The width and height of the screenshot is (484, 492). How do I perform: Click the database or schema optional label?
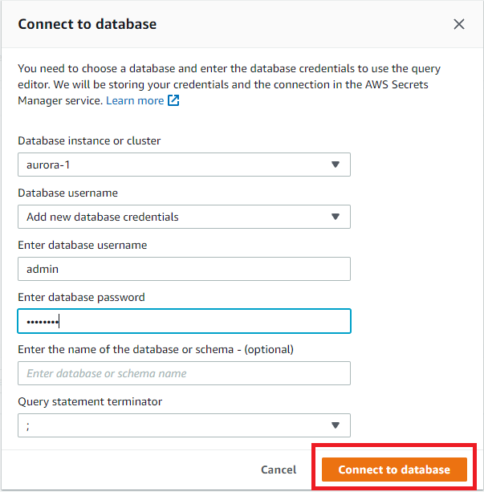(x=156, y=349)
